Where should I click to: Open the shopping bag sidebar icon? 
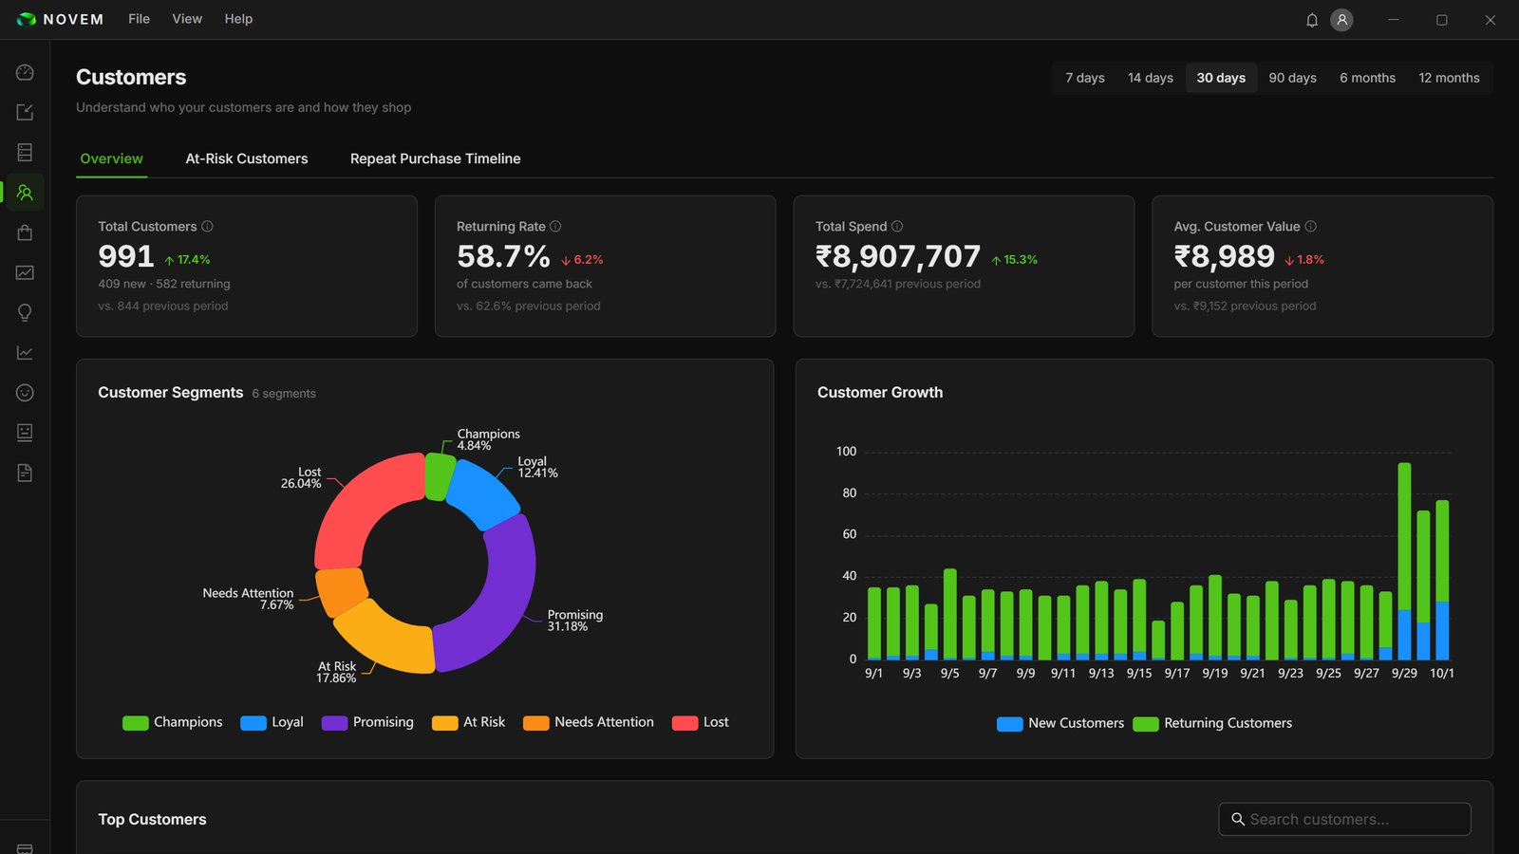pos(25,232)
